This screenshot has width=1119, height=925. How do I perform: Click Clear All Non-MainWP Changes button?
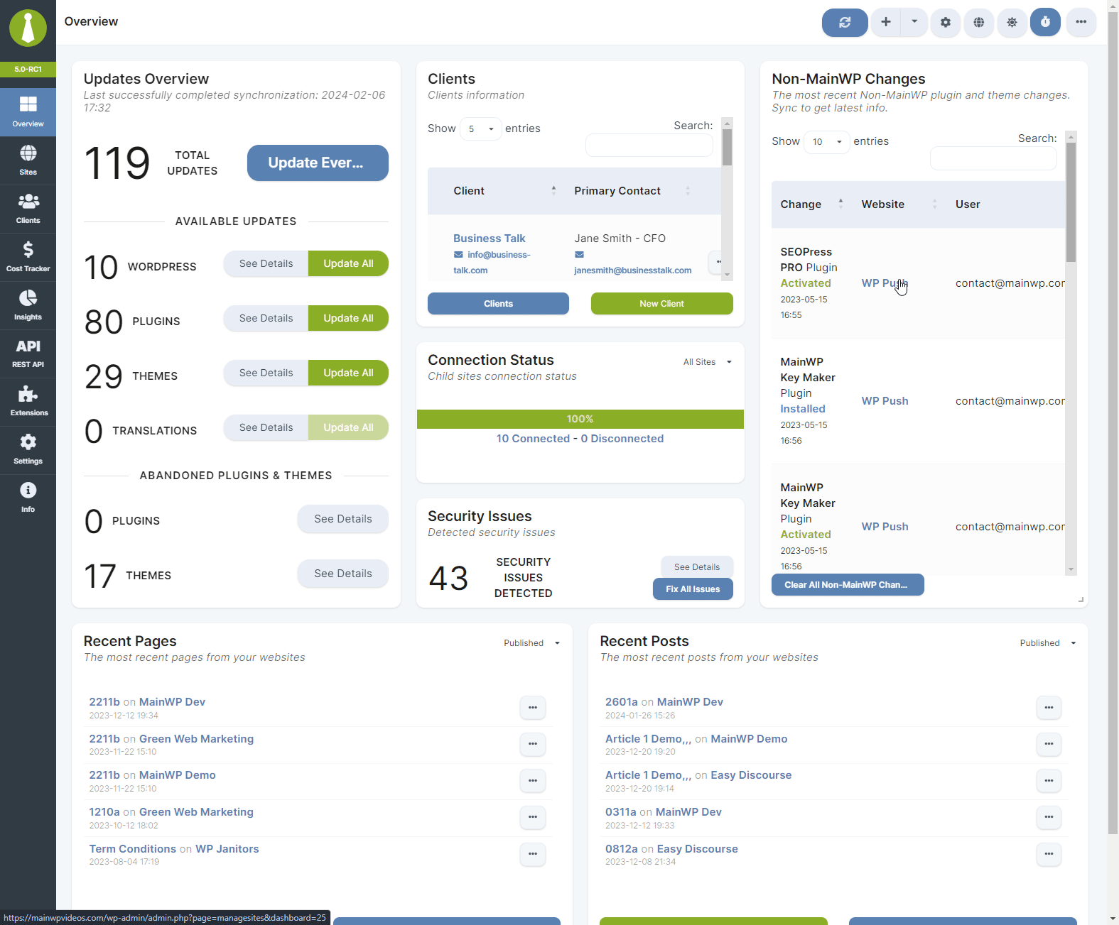point(848,585)
